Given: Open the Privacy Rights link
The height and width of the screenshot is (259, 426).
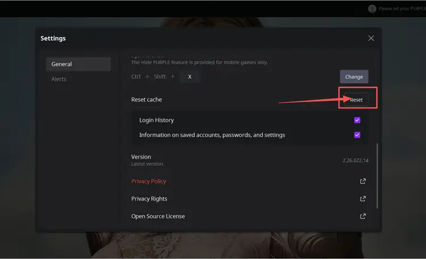Looking at the screenshot, I should tap(149, 199).
